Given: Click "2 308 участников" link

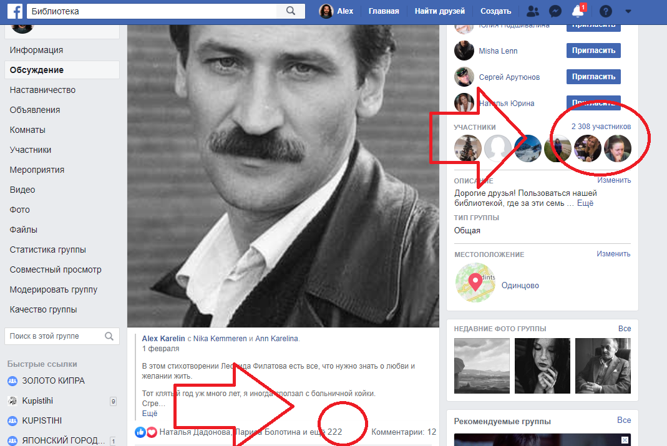Looking at the screenshot, I should pyautogui.click(x=601, y=127).
